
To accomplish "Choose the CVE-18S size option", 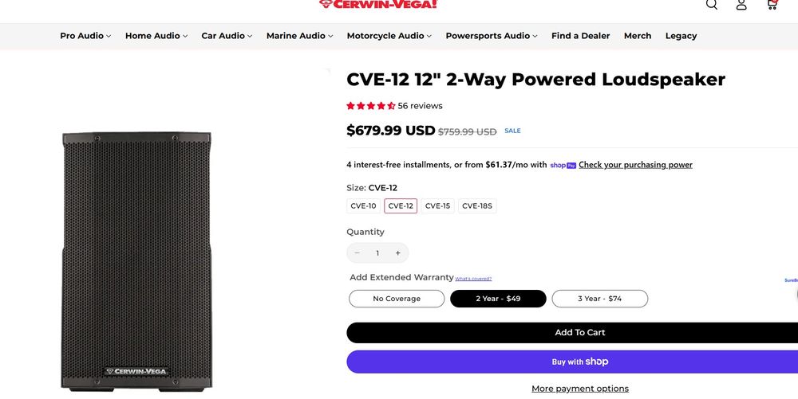I will (477, 206).
